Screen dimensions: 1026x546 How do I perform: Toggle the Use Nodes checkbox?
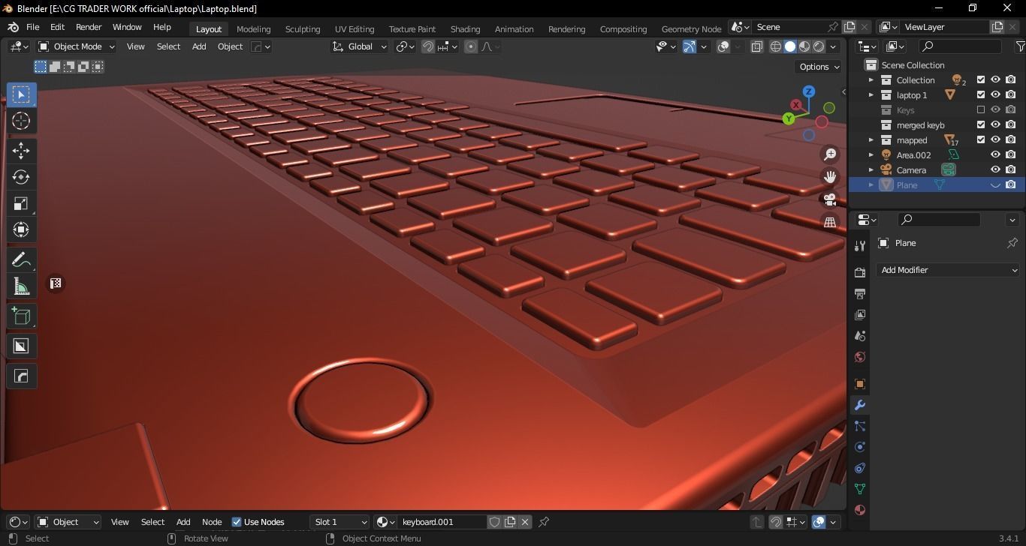pos(237,522)
